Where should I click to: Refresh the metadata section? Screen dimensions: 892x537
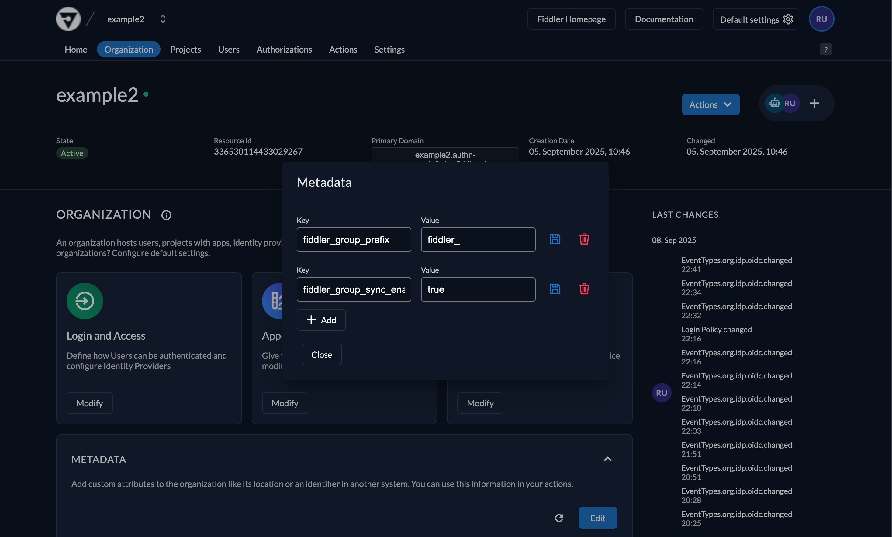[x=559, y=518]
